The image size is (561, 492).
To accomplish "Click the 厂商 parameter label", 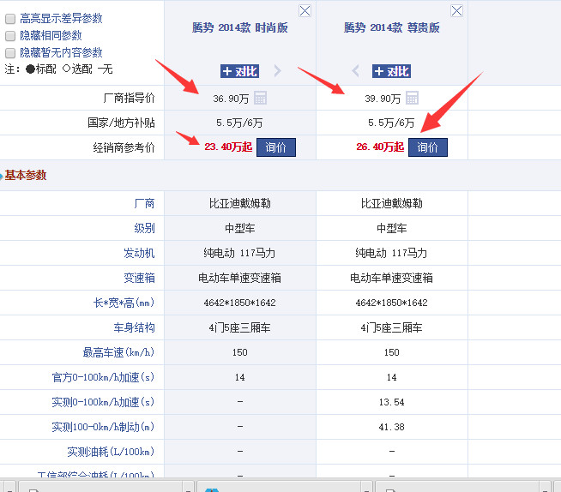I will 144,203.
